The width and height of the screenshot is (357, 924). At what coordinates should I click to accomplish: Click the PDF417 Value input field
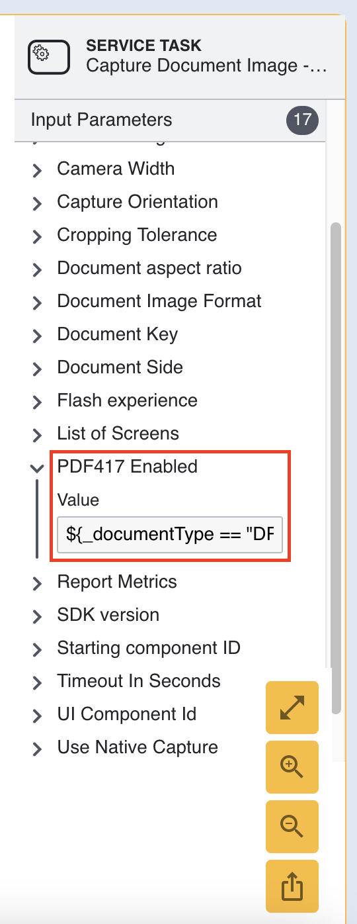pos(170,535)
